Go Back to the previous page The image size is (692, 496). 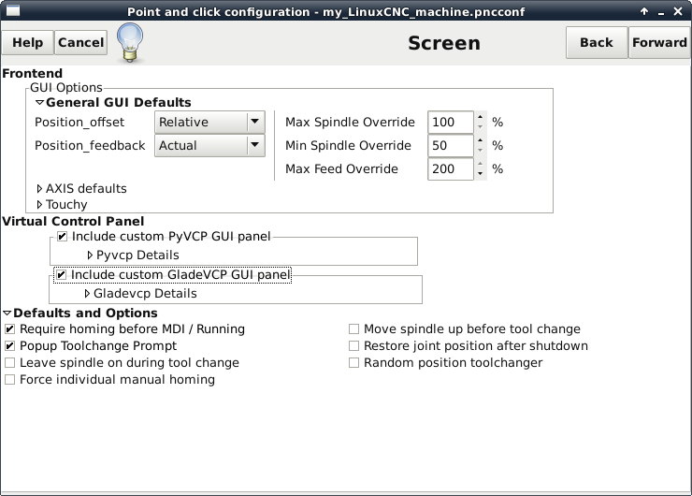pyautogui.click(x=596, y=43)
